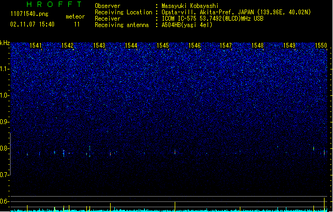Click the meteor count 11

pos(77,24)
